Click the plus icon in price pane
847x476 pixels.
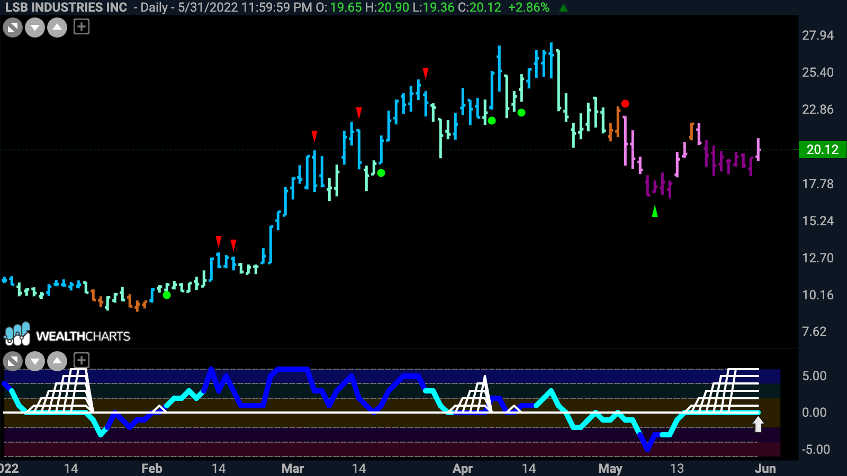coord(82,26)
